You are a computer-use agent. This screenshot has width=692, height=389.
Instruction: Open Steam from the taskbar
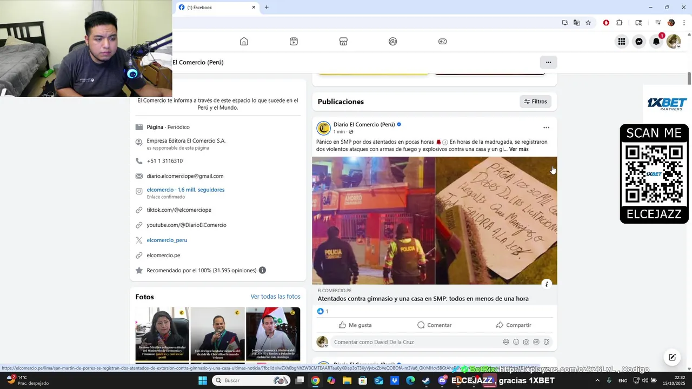click(427, 380)
